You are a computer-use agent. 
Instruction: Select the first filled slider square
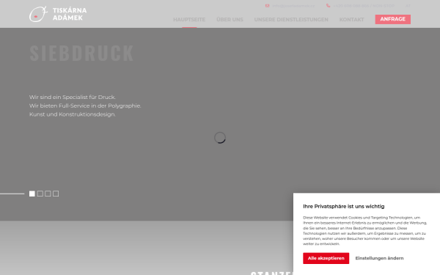pos(32,194)
